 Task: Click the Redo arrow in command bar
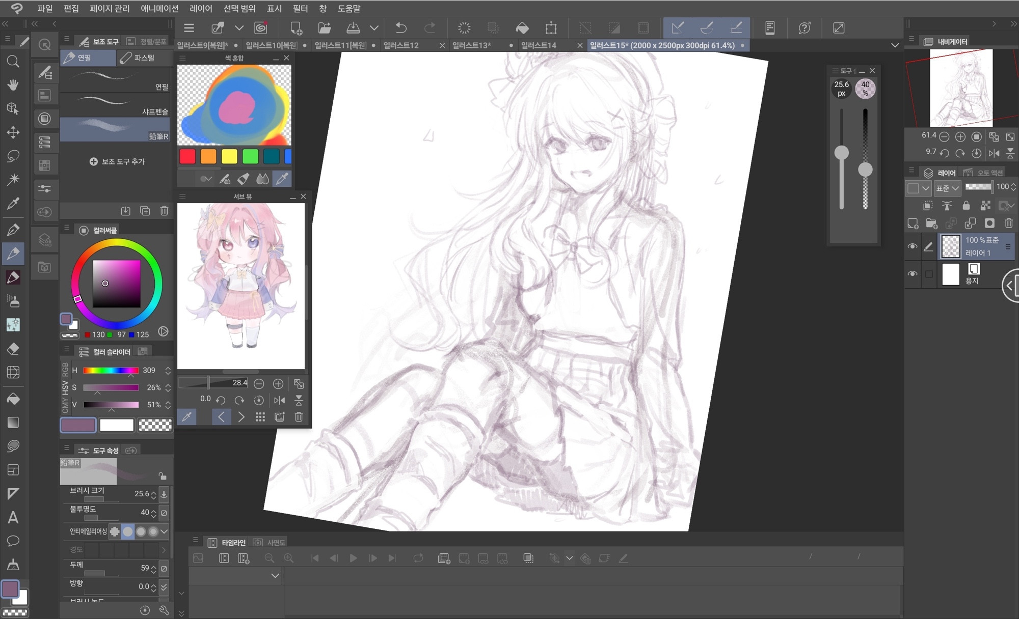pyautogui.click(x=430, y=28)
